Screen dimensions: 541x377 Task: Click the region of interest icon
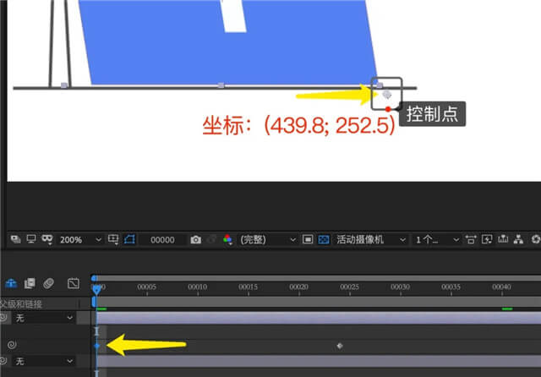(x=309, y=240)
